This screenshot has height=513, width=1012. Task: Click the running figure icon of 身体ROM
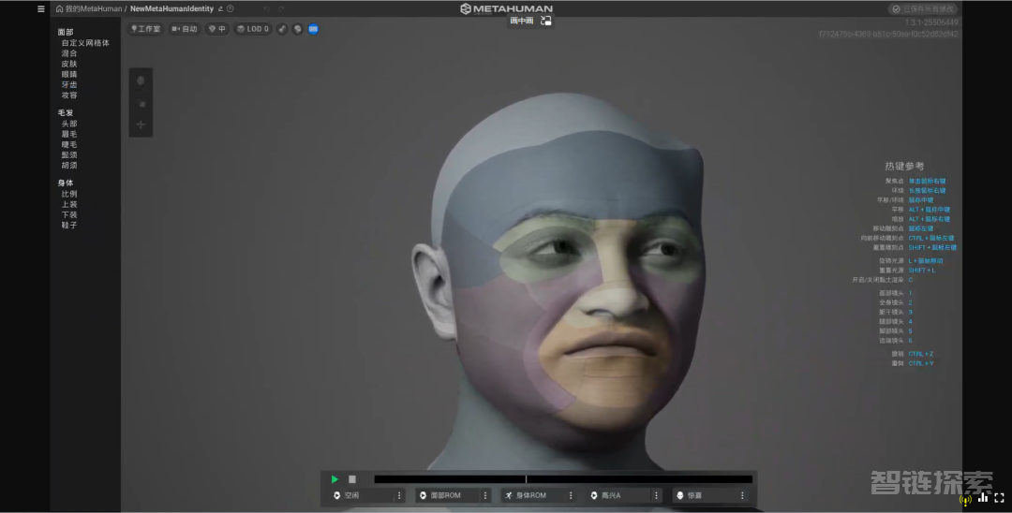509,495
